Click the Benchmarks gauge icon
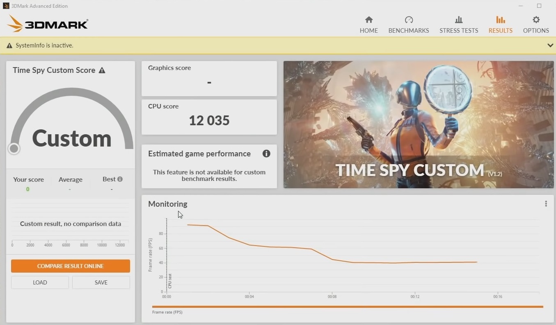Viewport: 556px width, 325px height. click(409, 20)
